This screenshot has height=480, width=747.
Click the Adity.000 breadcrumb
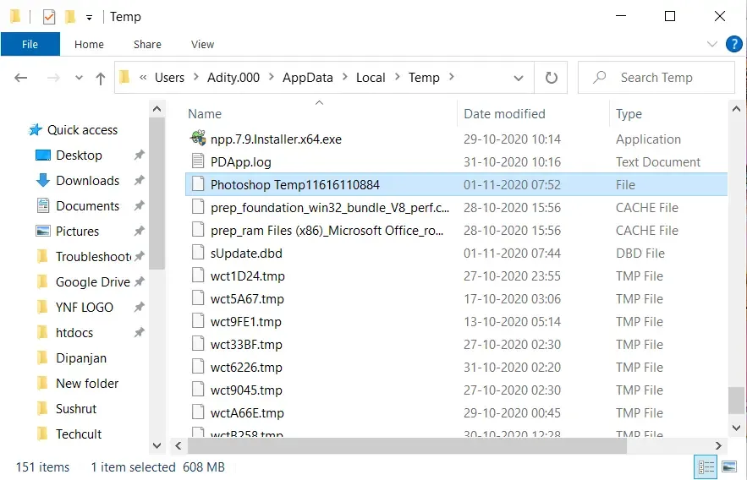[x=233, y=78]
